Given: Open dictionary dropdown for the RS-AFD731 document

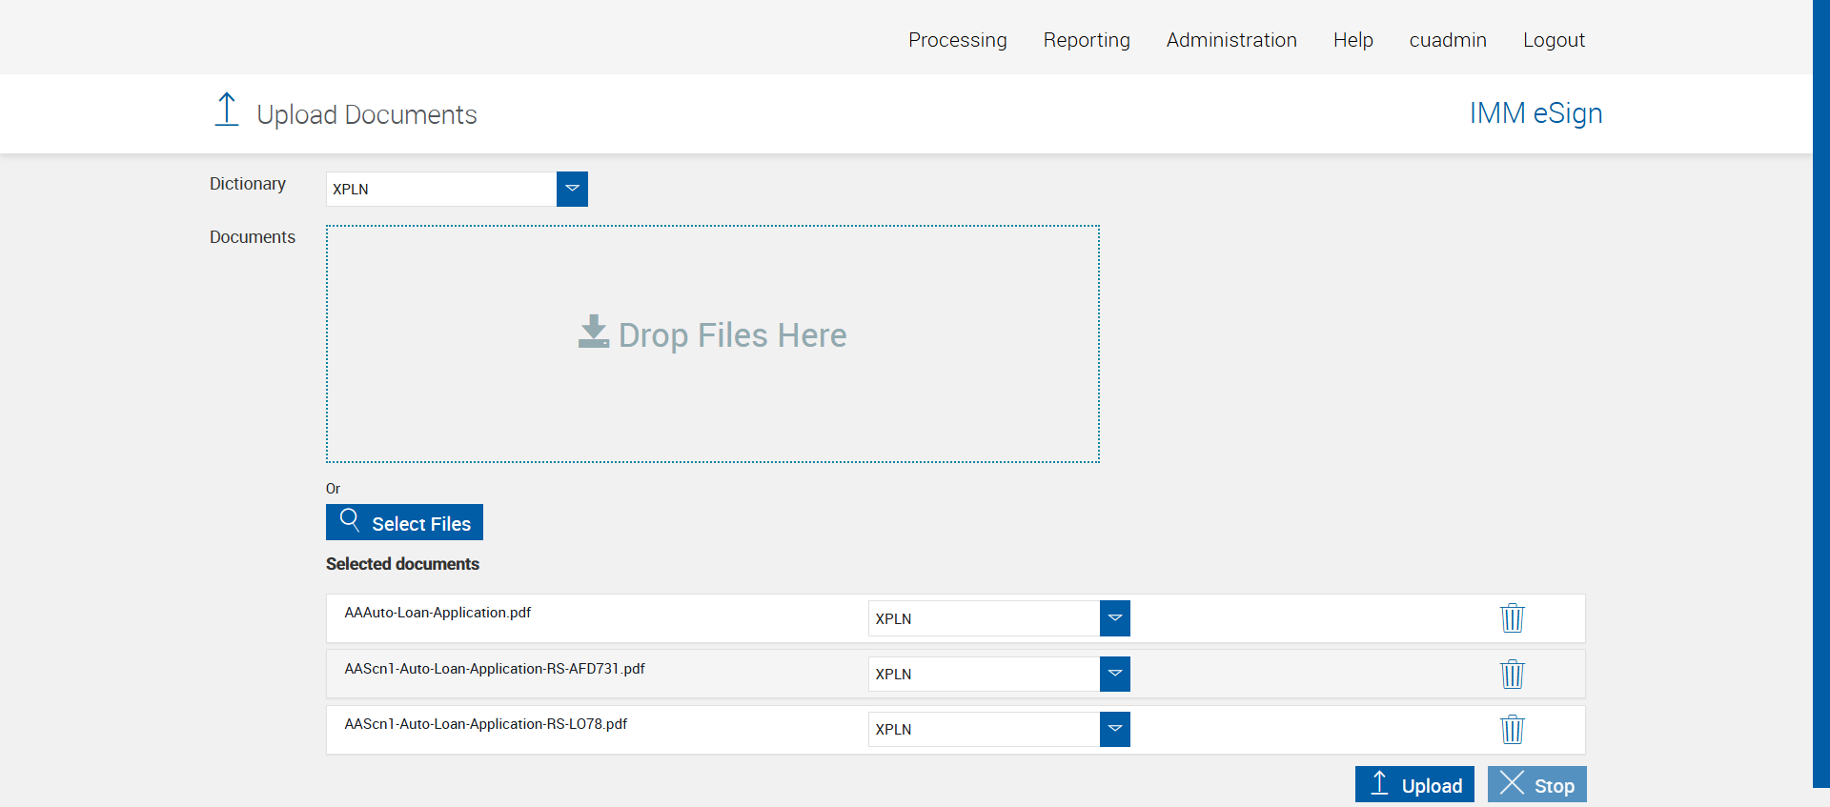Looking at the screenshot, I should pos(1114,674).
